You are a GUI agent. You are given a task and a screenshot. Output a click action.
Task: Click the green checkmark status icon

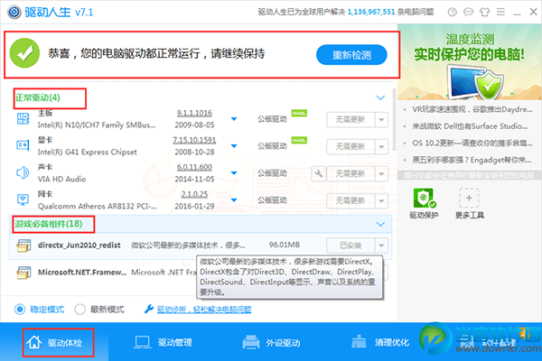(x=24, y=53)
